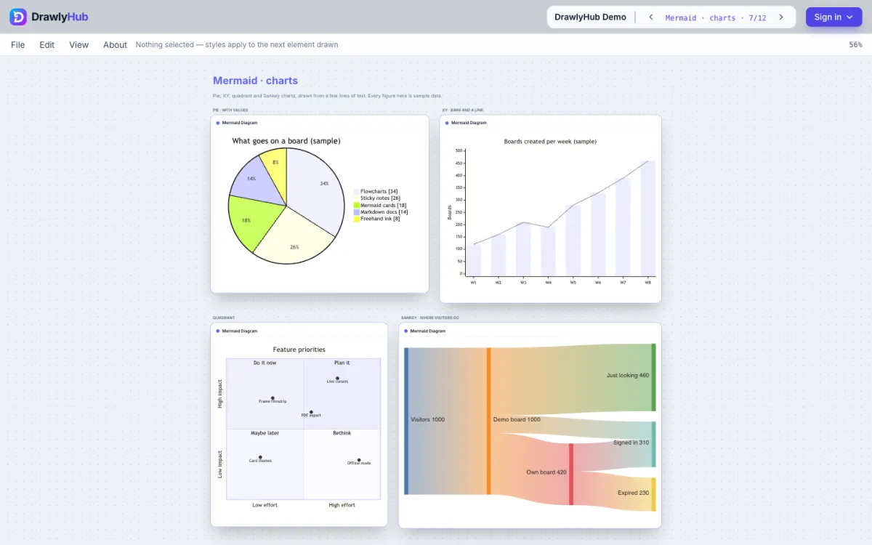Screen dimensions: 872x545
Task: Click the Flowcharts [34] legend swatch
Action: point(356,192)
